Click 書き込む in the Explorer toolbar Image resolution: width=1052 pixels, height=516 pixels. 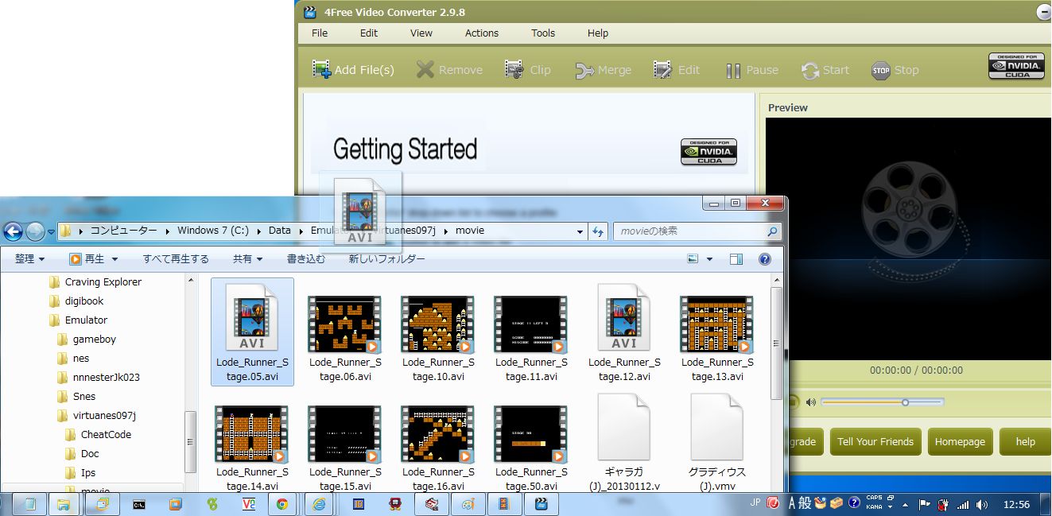click(306, 259)
